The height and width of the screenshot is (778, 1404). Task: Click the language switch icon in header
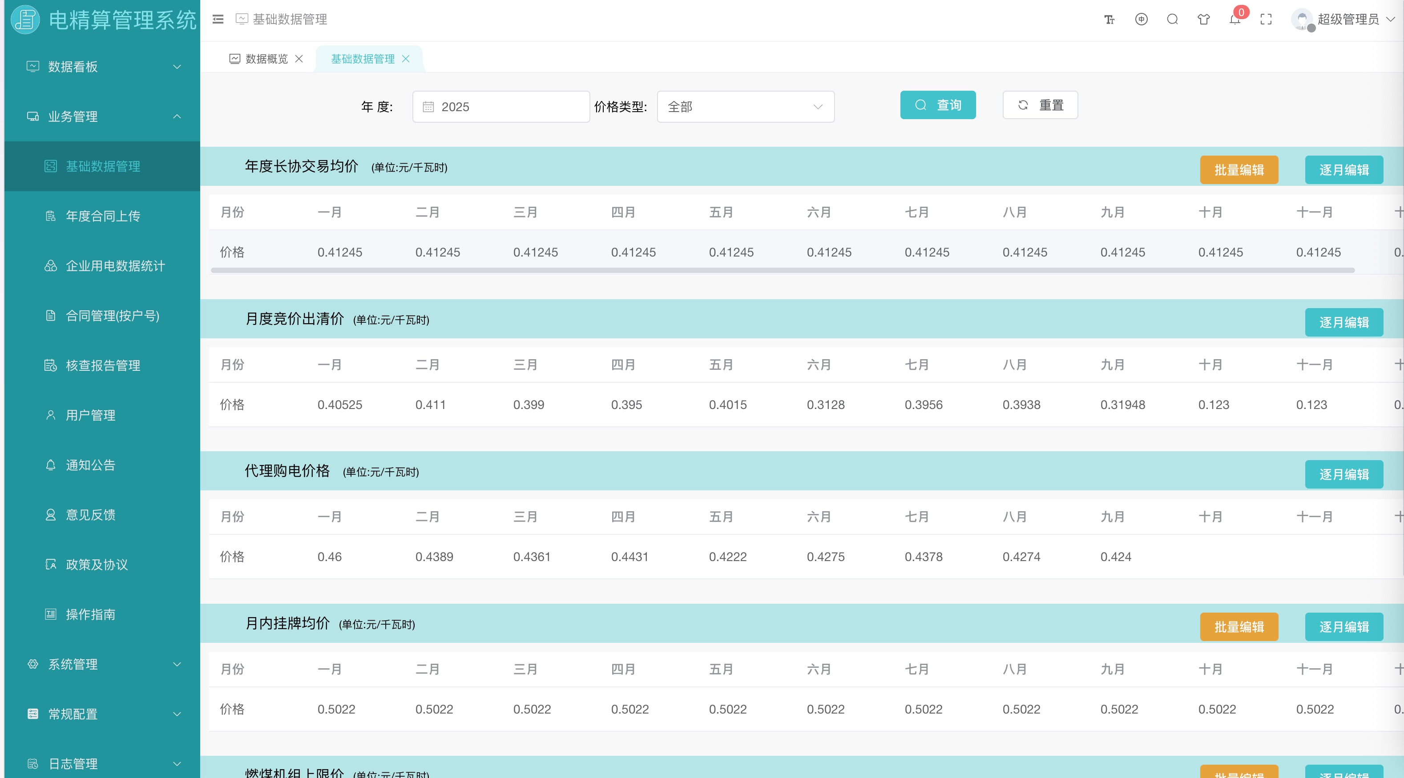pos(1141,20)
